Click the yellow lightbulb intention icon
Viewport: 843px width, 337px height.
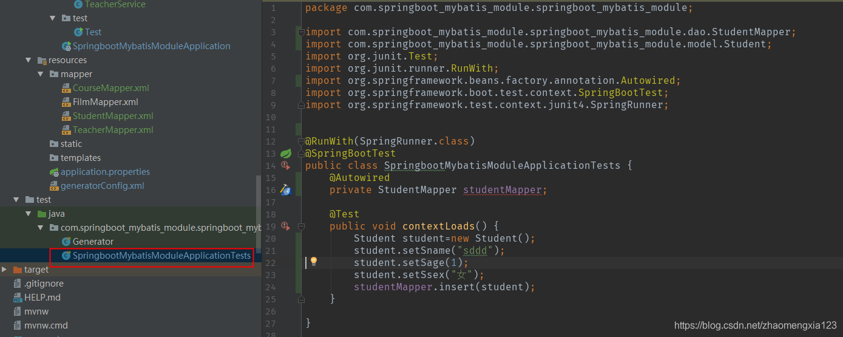tap(314, 262)
